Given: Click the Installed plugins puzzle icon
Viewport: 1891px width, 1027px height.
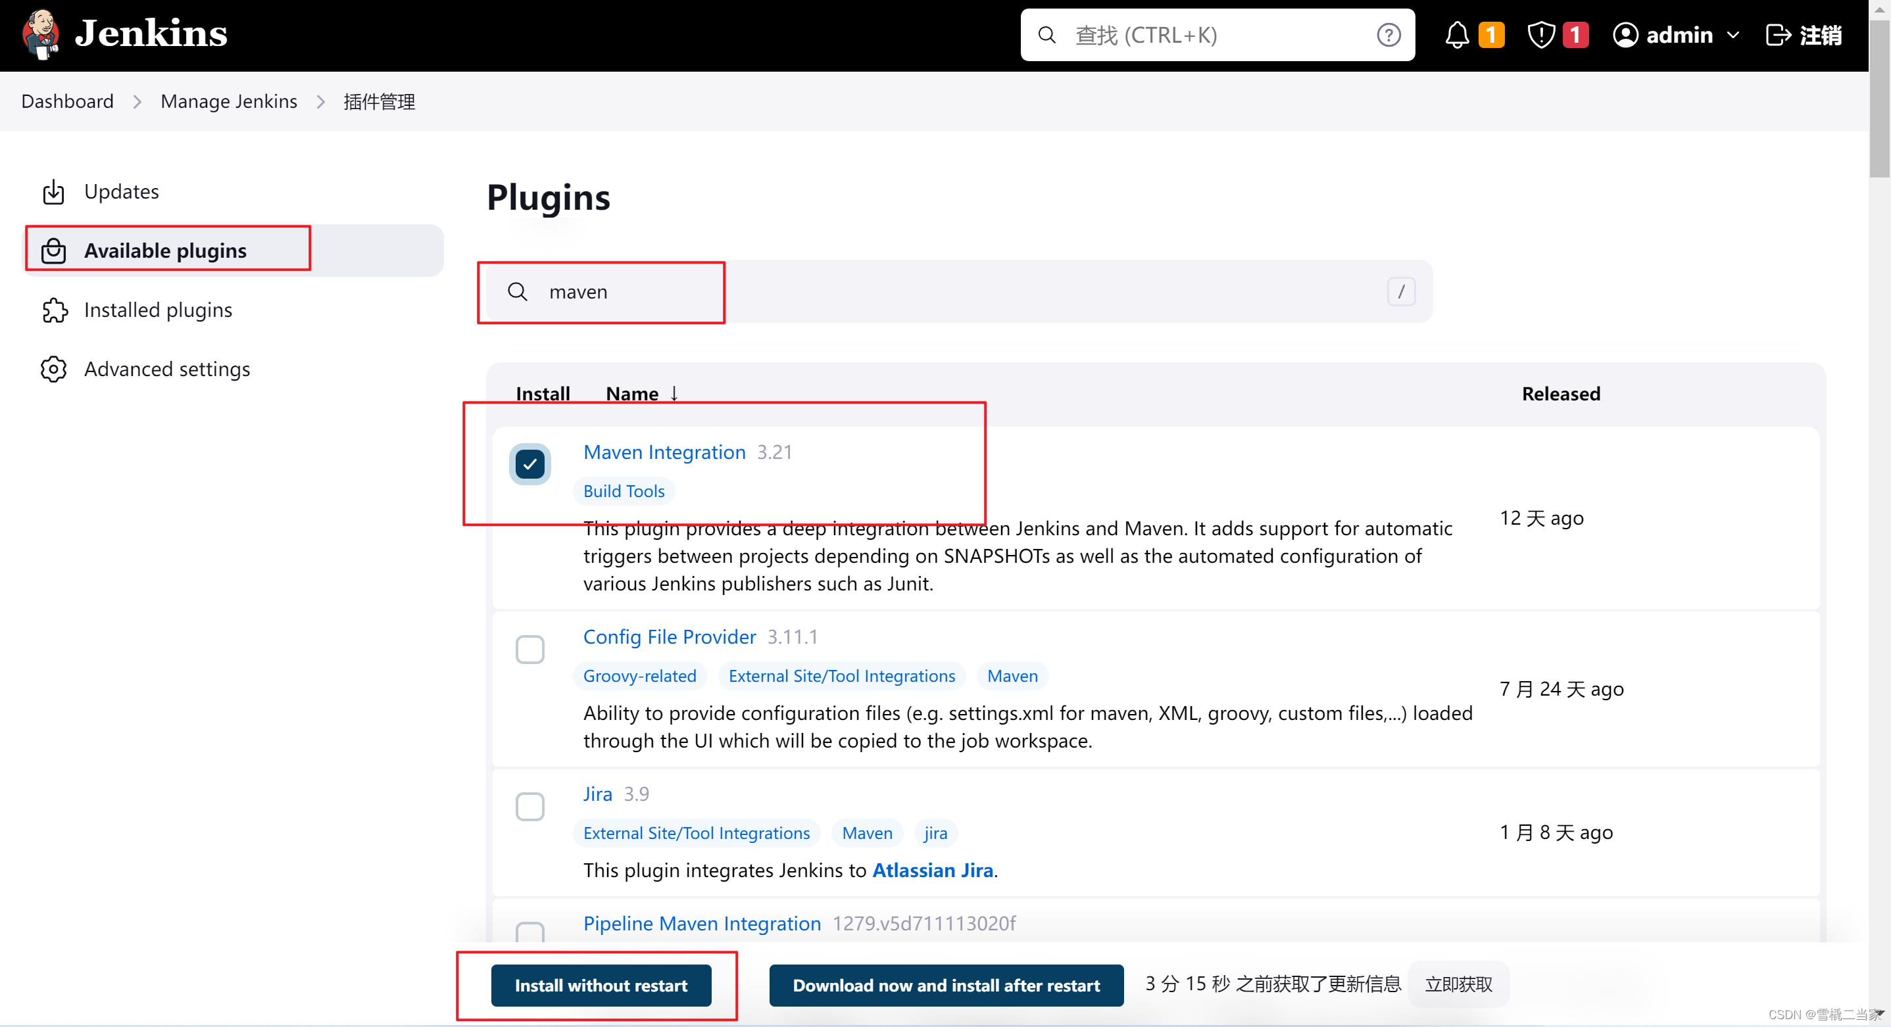Looking at the screenshot, I should point(55,310).
